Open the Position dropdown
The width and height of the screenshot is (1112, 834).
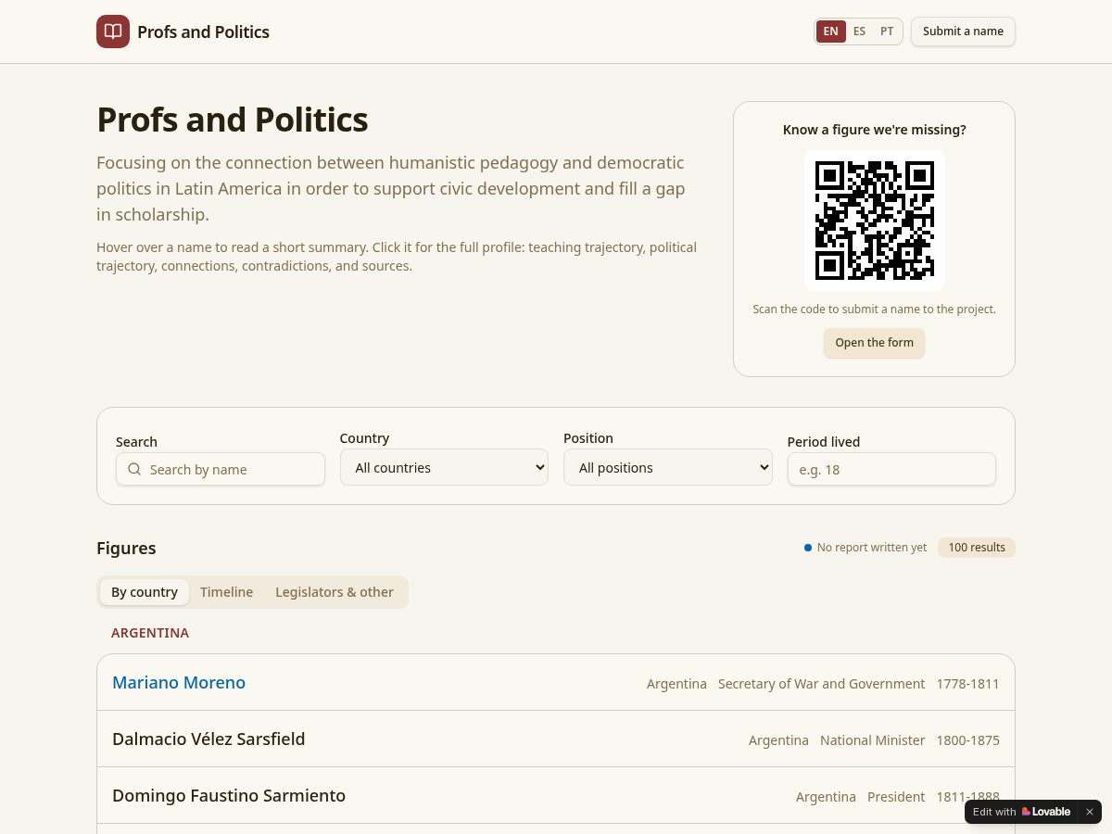coord(668,468)
